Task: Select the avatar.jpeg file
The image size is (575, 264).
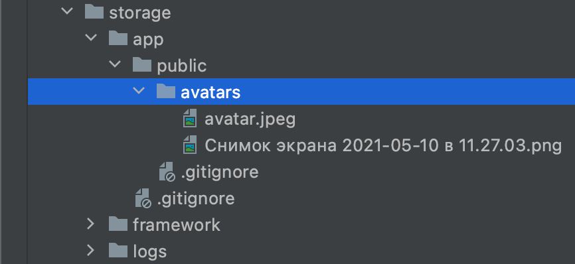Action: click(x=250, y=119)
